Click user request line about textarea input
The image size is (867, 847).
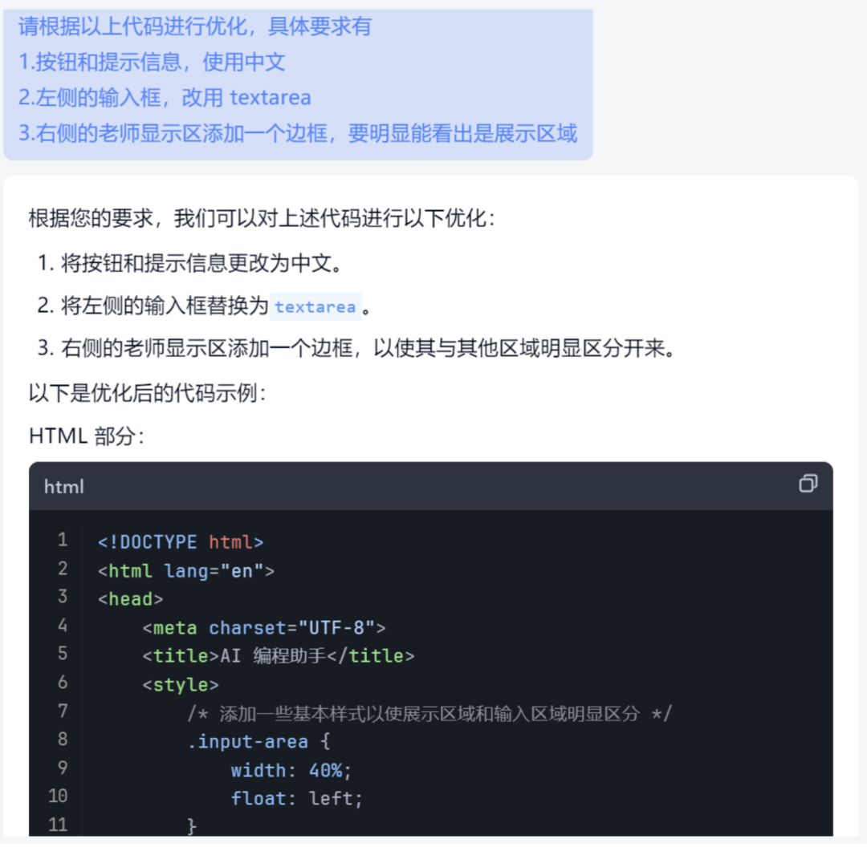(165, 98)
